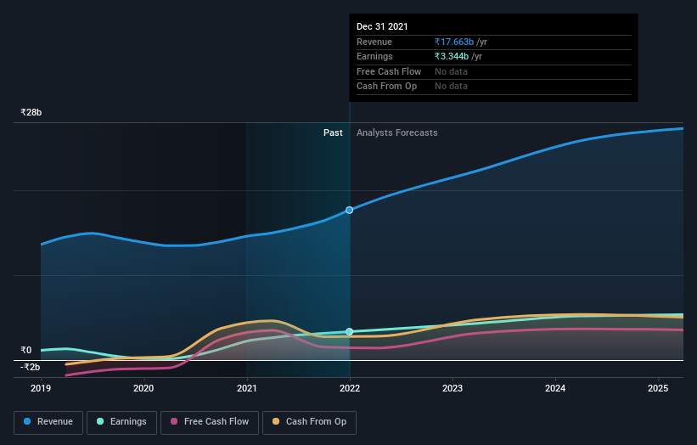Click the Past label on chart

[333, 132]
